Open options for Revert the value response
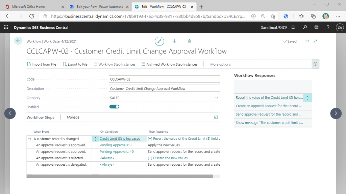Viewport: 346px width, 194px height. click(307, 98)
